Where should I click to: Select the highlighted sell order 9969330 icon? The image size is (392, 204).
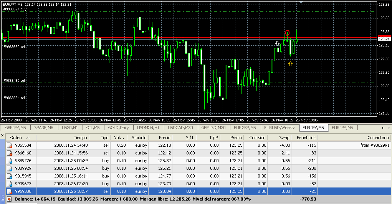(x=9, y=191)
